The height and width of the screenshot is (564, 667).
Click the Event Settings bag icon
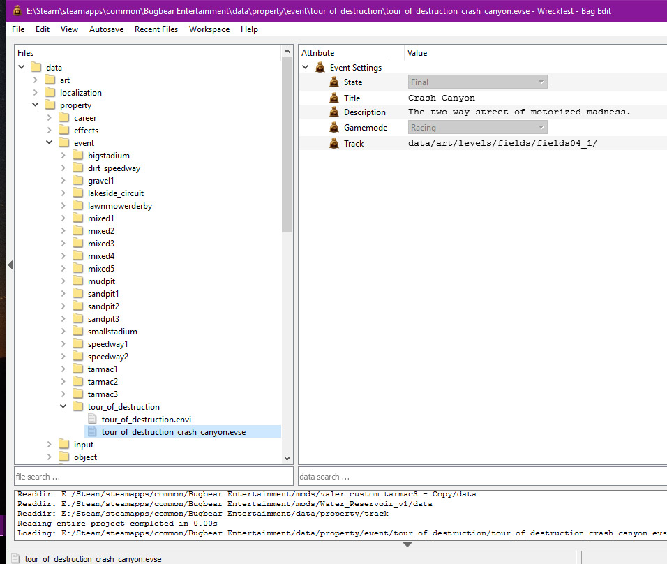[320, 67]
